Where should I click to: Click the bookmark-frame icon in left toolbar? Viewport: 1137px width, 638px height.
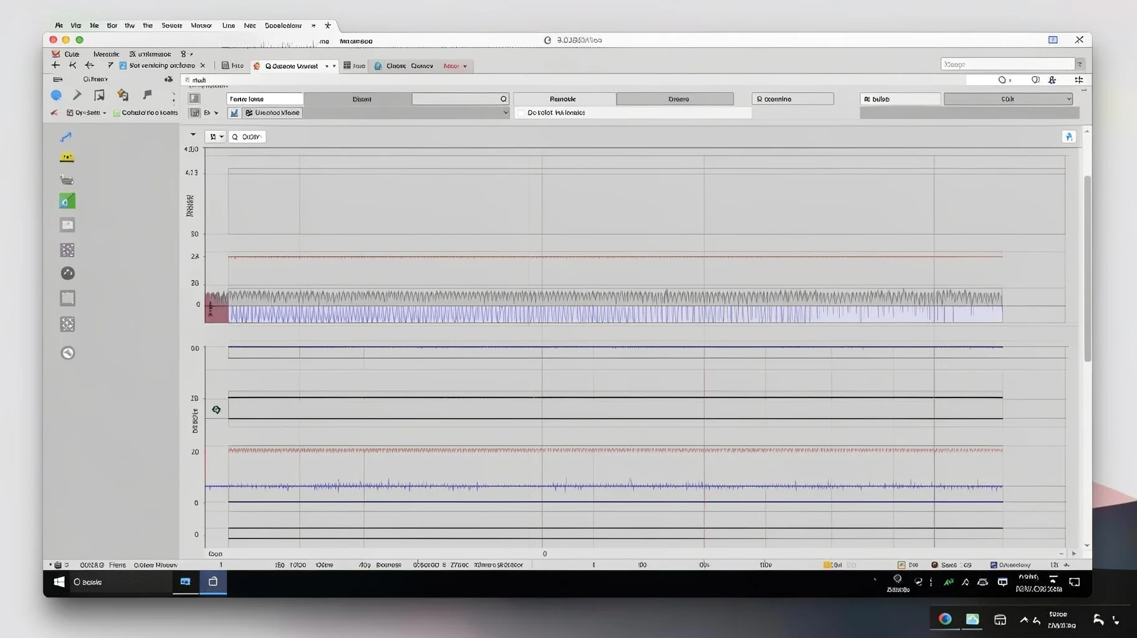coord(99,95)
